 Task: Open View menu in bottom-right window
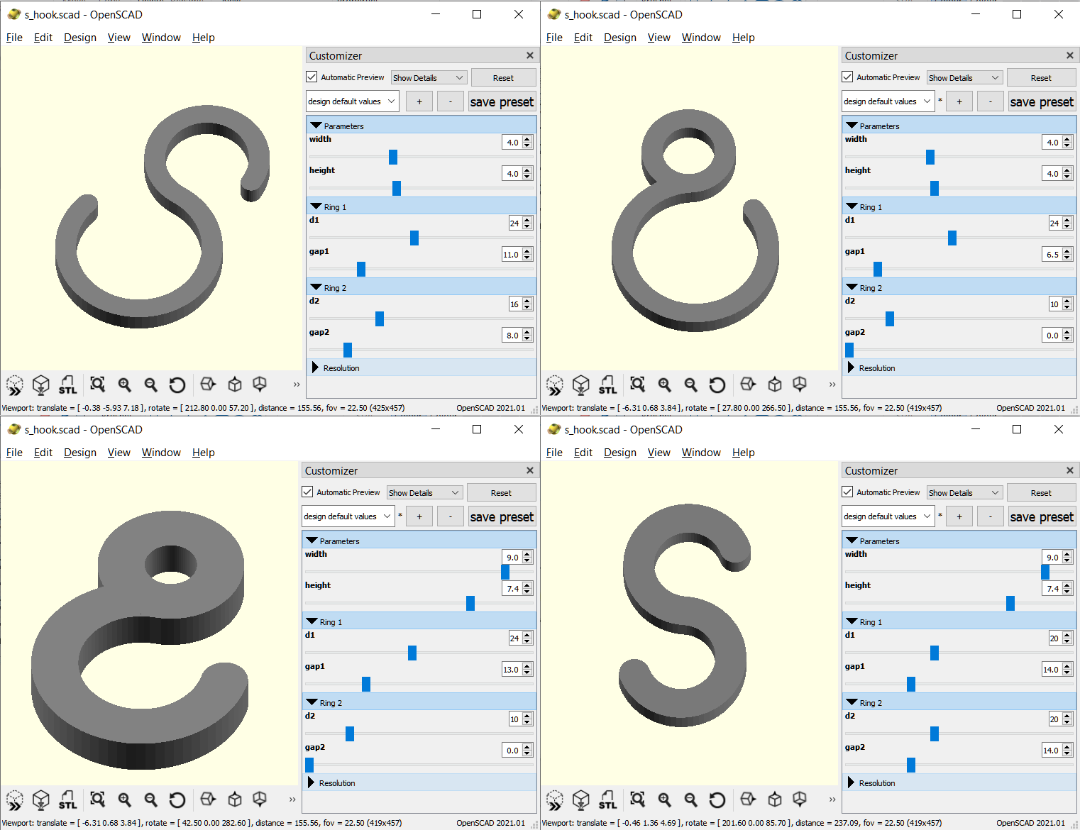click(659, 453)
